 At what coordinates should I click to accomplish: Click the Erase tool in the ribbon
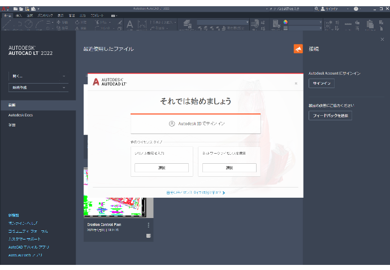point(120,23)
